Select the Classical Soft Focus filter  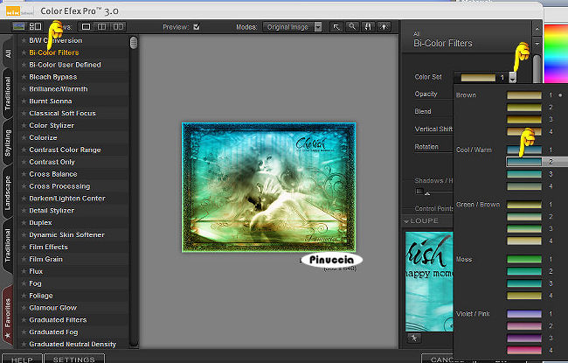tap(62, 113)
